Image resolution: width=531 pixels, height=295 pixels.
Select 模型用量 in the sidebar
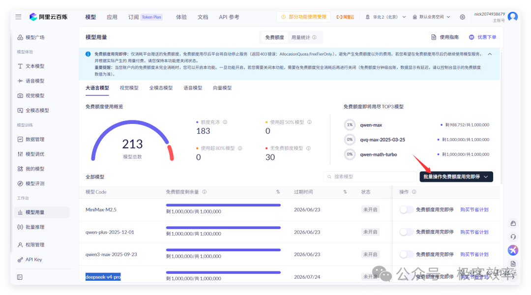tap(42, 212)
